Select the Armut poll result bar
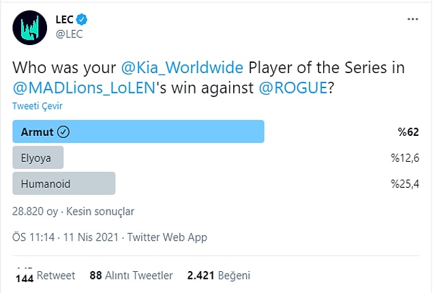The height and width of the screenshot is (293, 433). (138, 132)
